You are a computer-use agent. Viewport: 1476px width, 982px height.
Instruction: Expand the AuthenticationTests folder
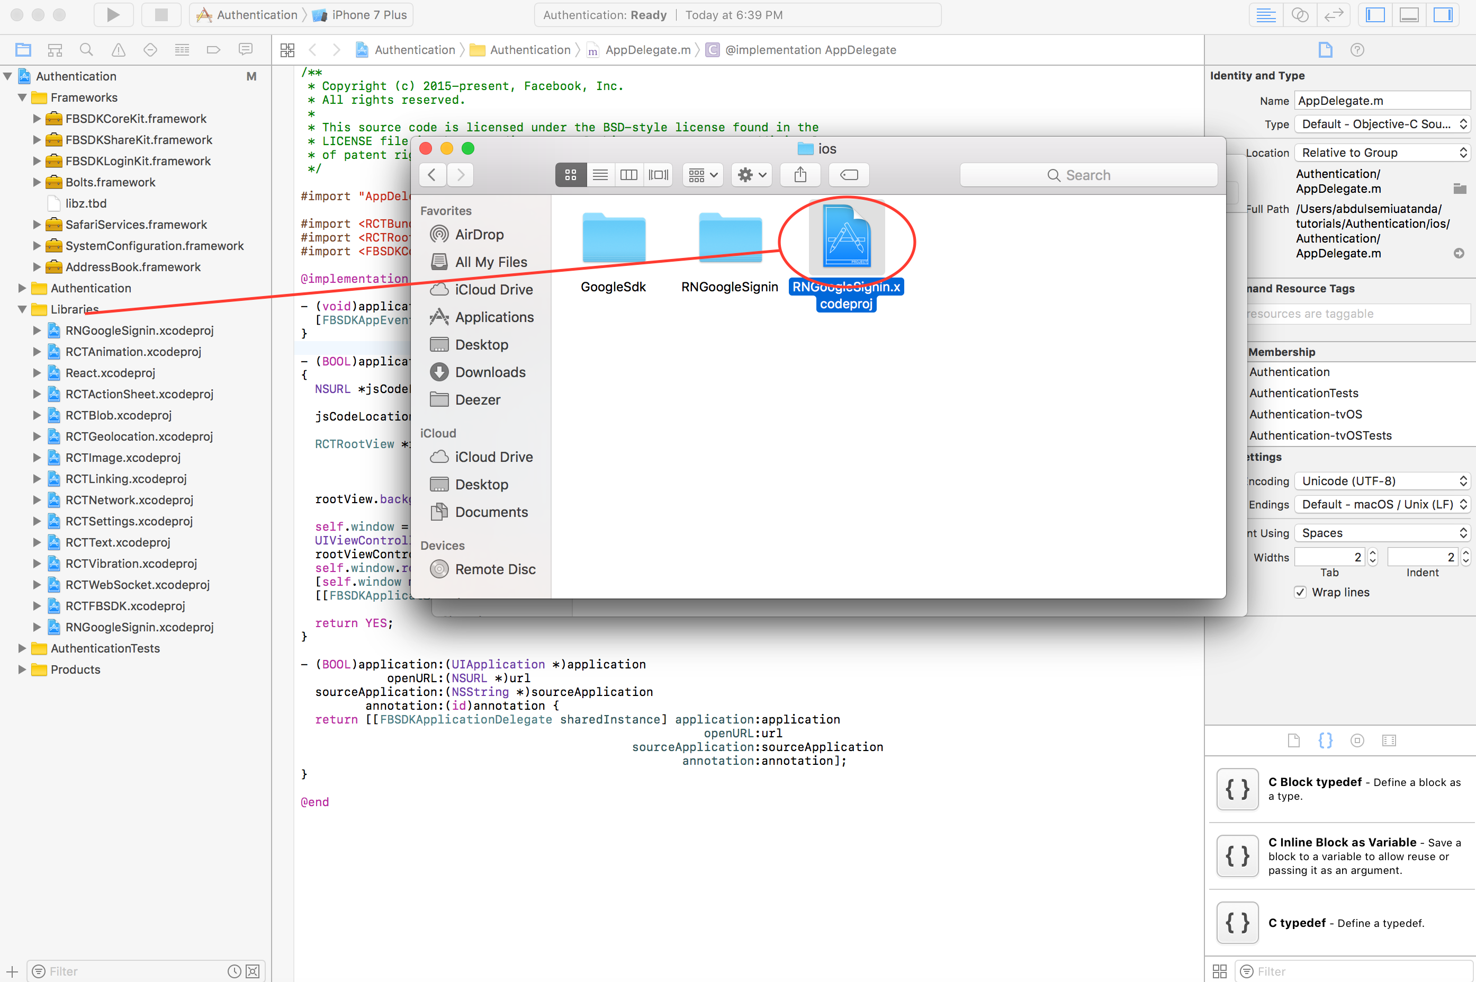click(22, 648)
